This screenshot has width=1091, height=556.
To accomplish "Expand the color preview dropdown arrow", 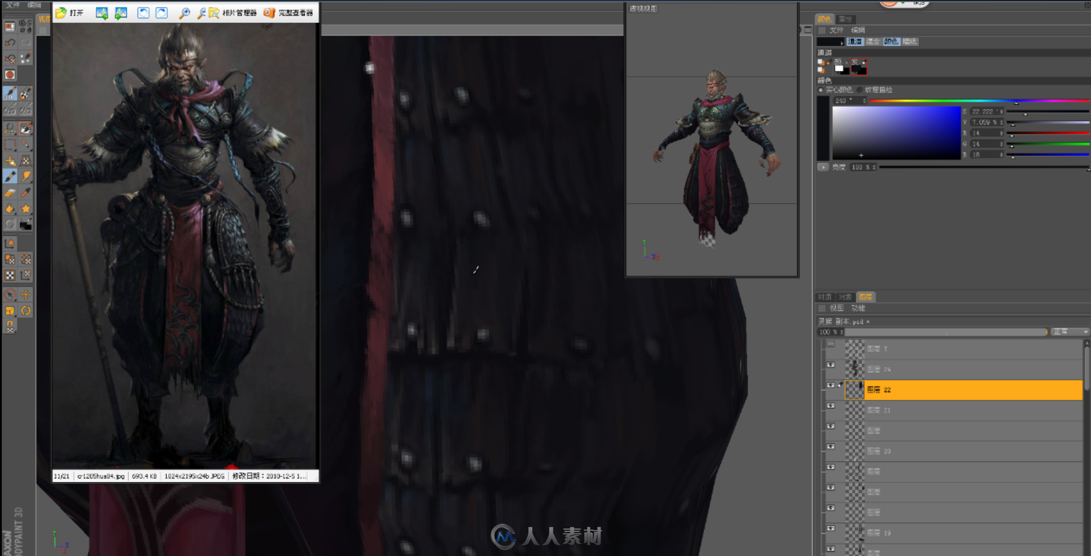I will [x=841, y=42].
